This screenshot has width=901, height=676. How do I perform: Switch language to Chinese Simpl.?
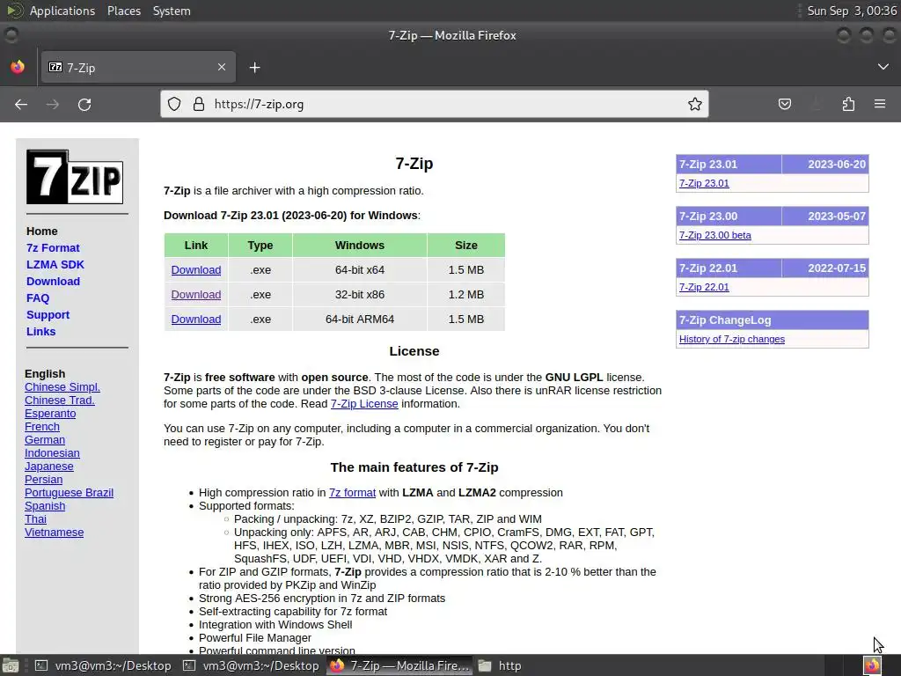pyautogui.click(x=62, y=387)
